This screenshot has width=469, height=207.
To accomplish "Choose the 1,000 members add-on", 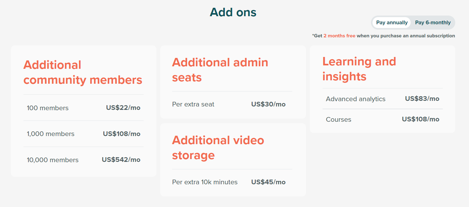I will 50,134.
